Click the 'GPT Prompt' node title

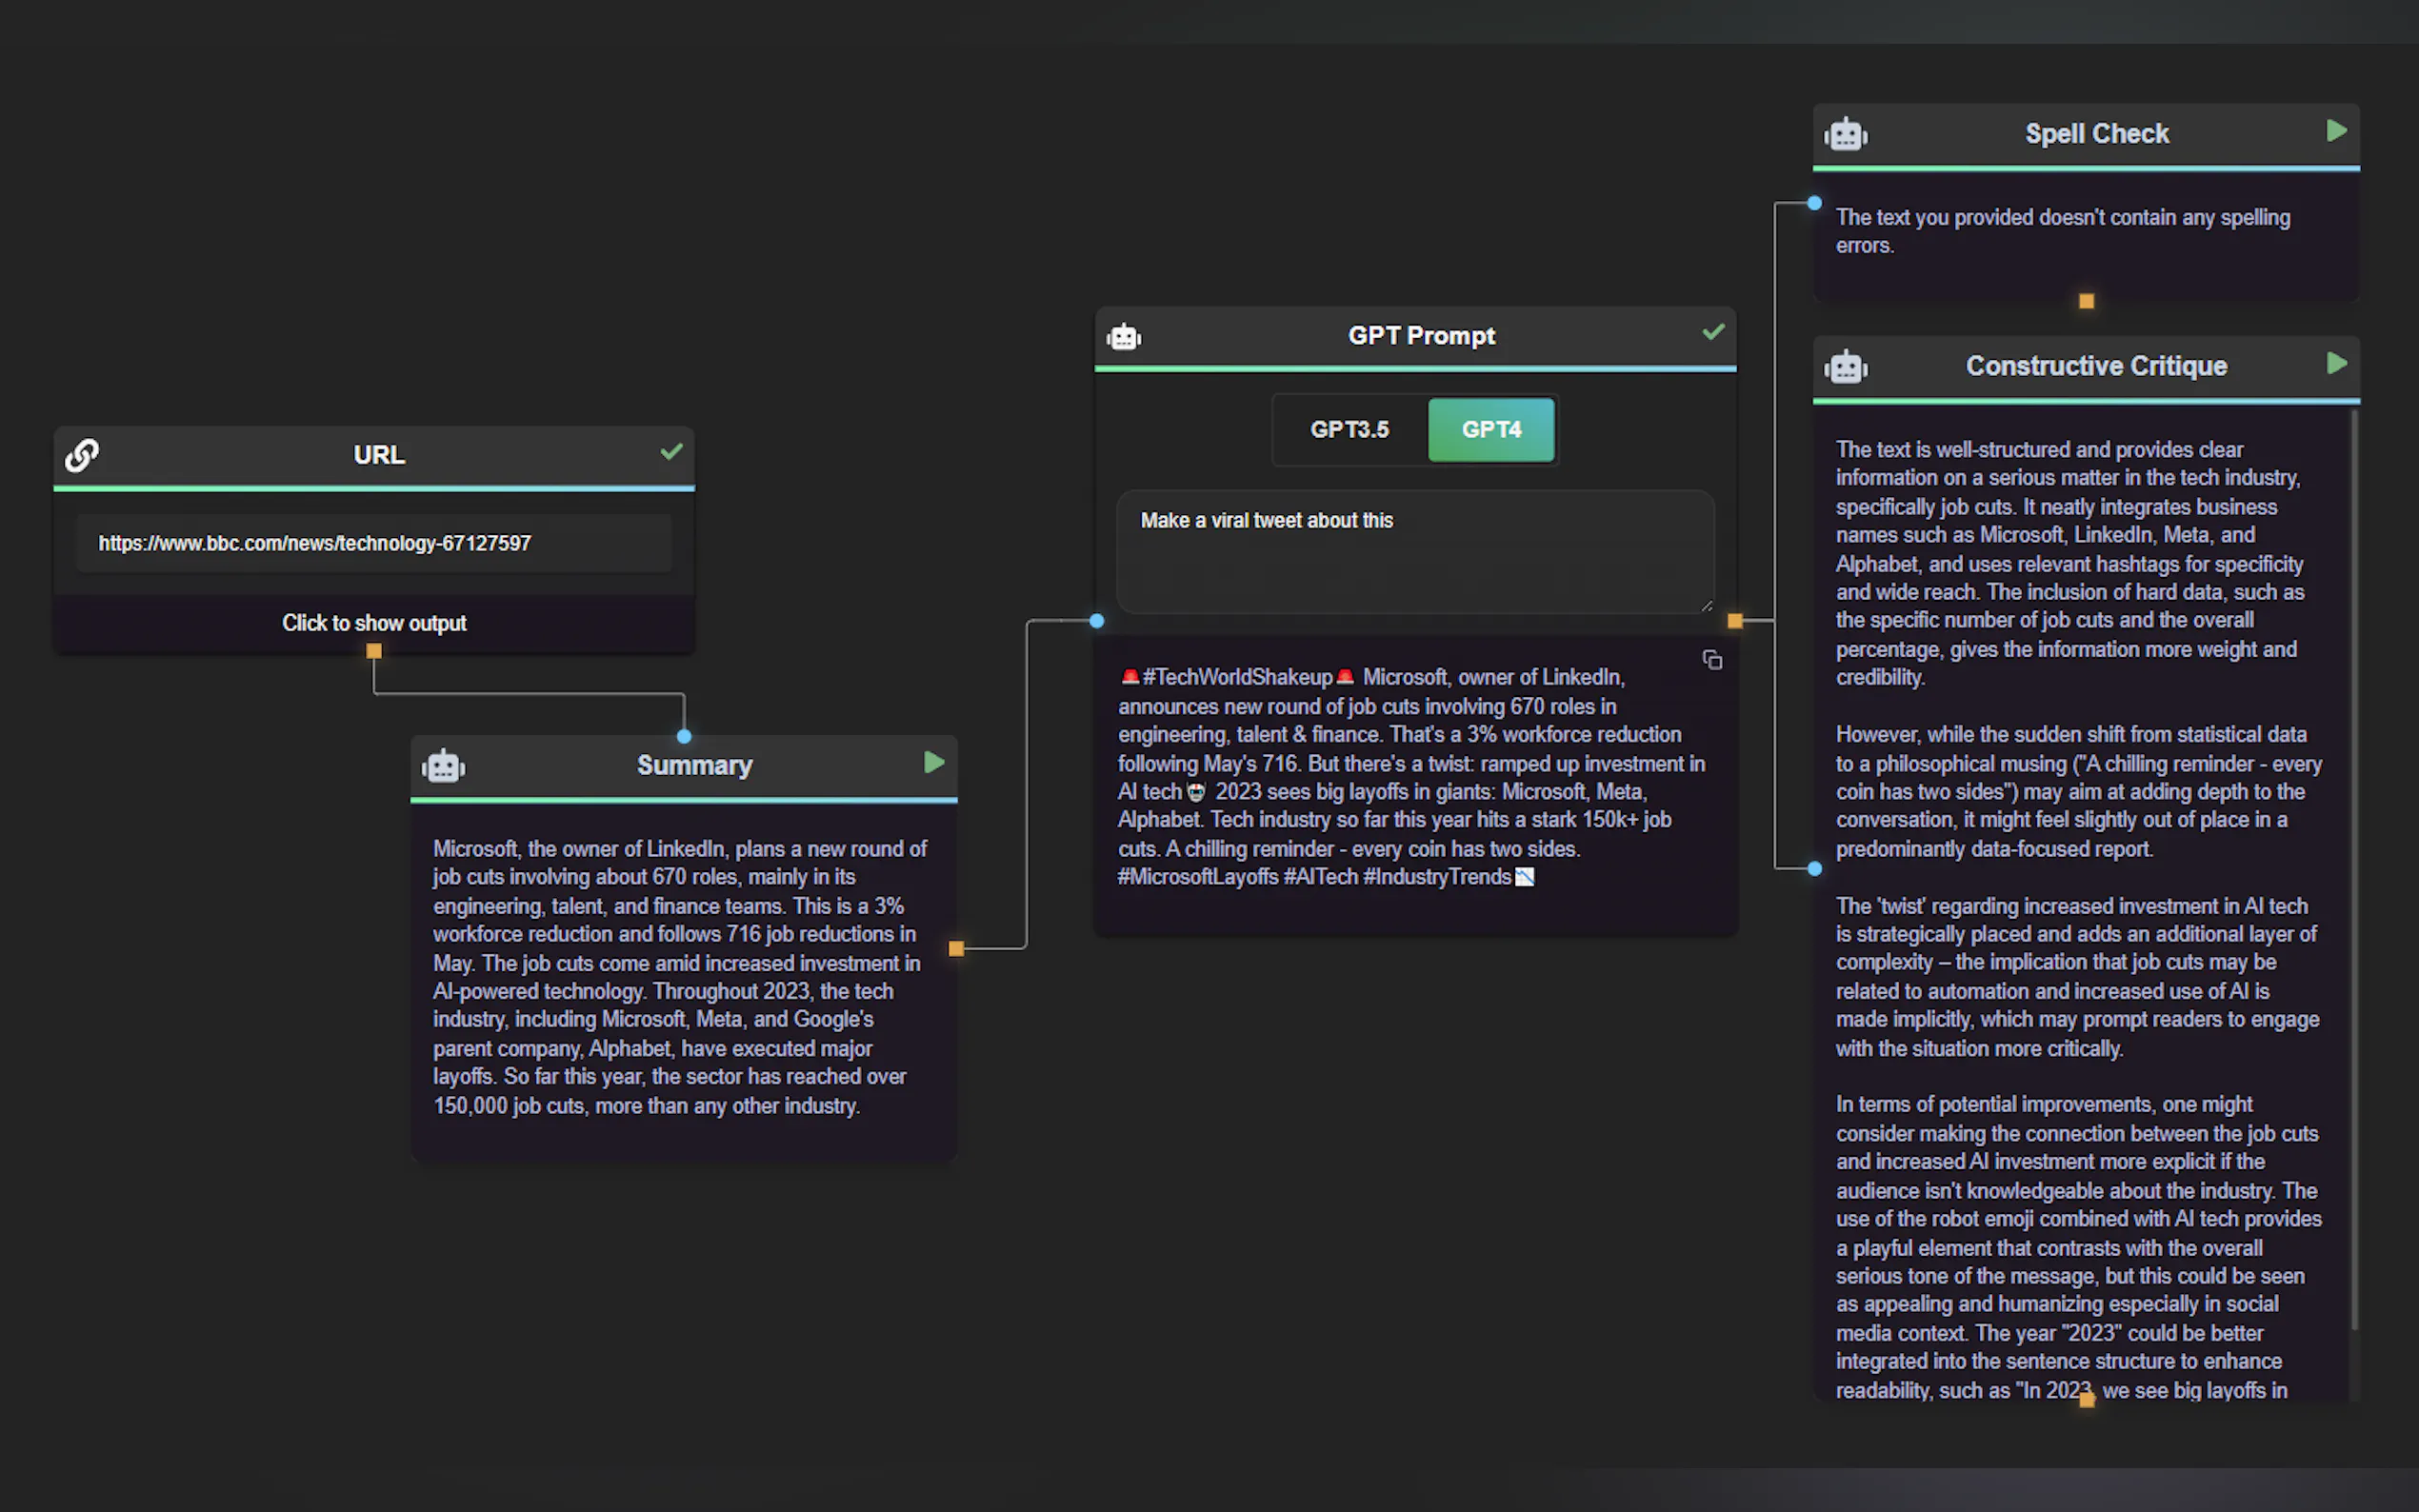pos(1421,336)
